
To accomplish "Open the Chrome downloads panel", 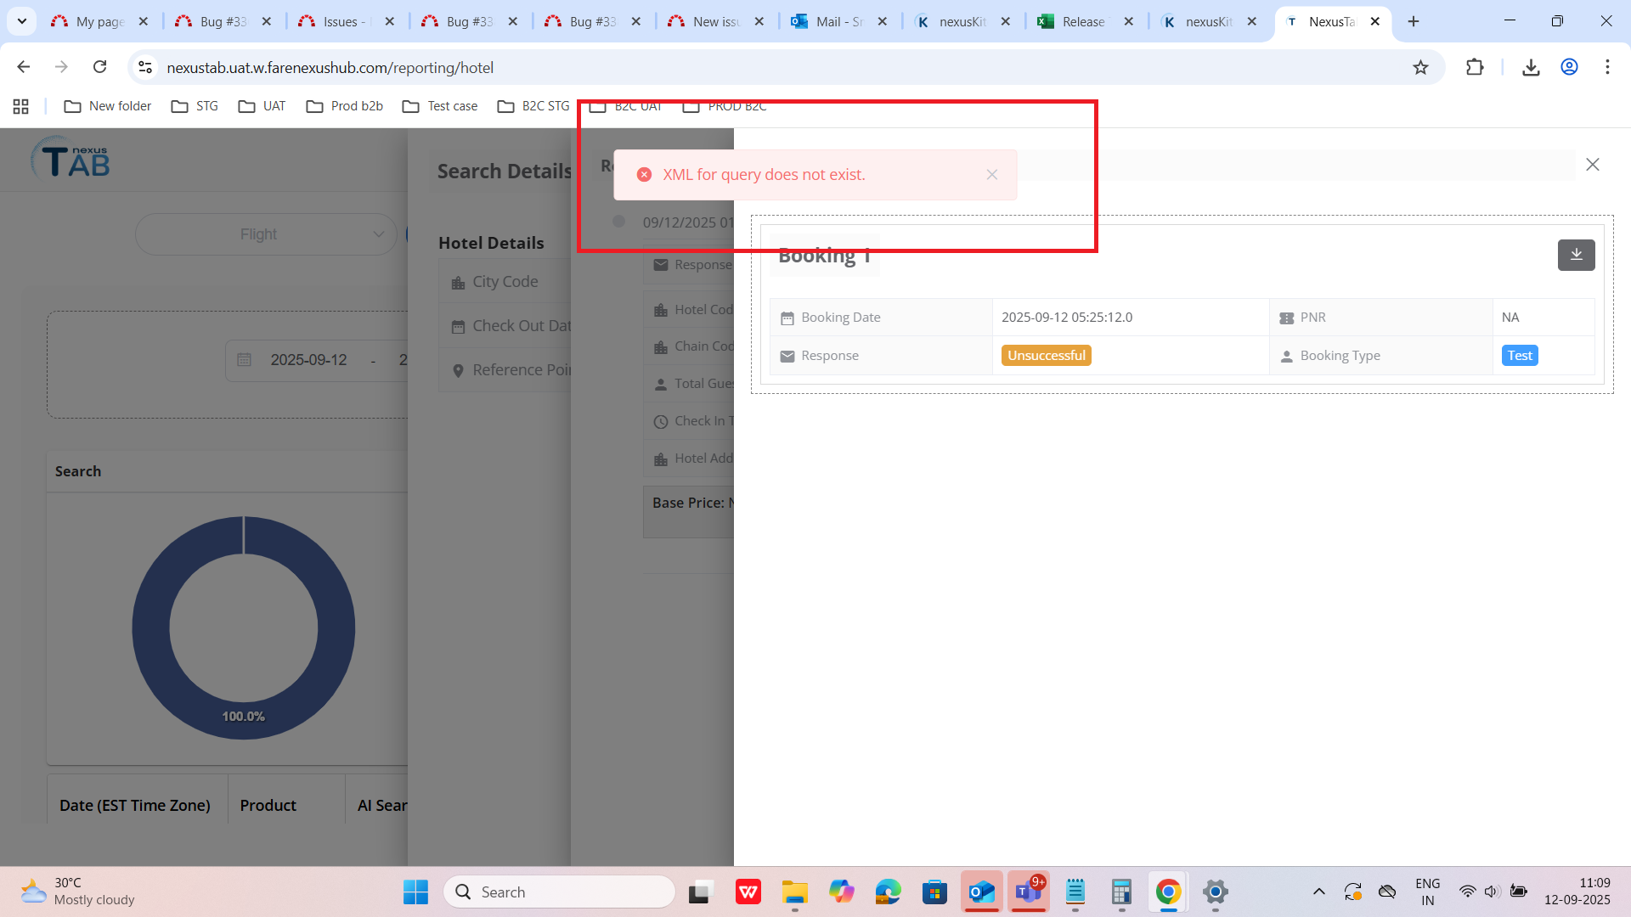I will (x=1531, y=67).
